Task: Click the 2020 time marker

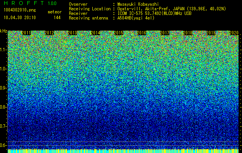Action: [234, 33]
